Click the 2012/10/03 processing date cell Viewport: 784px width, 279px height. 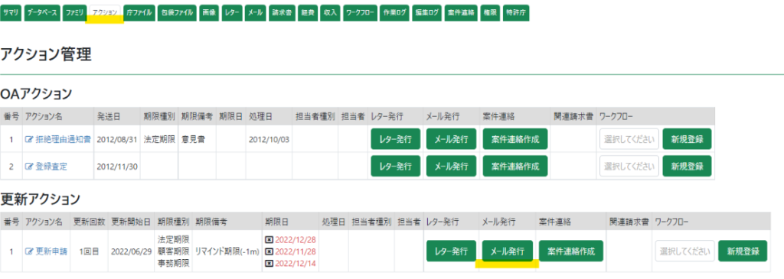(x=269, y=139)
